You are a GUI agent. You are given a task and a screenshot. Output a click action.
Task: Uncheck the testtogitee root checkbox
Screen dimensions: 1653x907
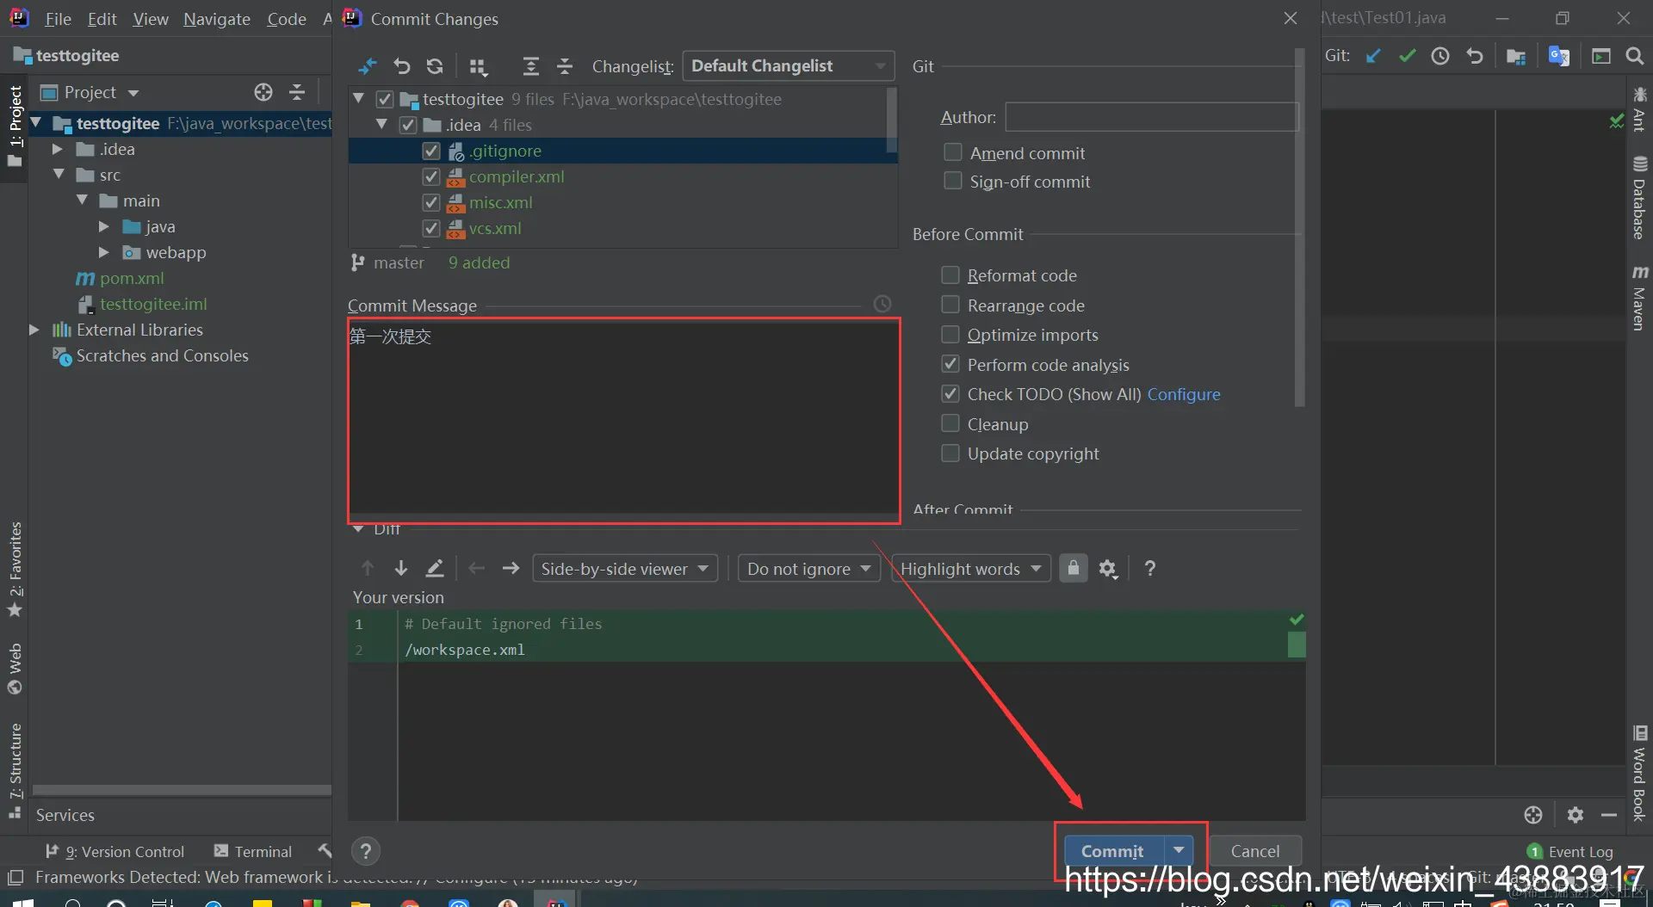pos(385,99)
